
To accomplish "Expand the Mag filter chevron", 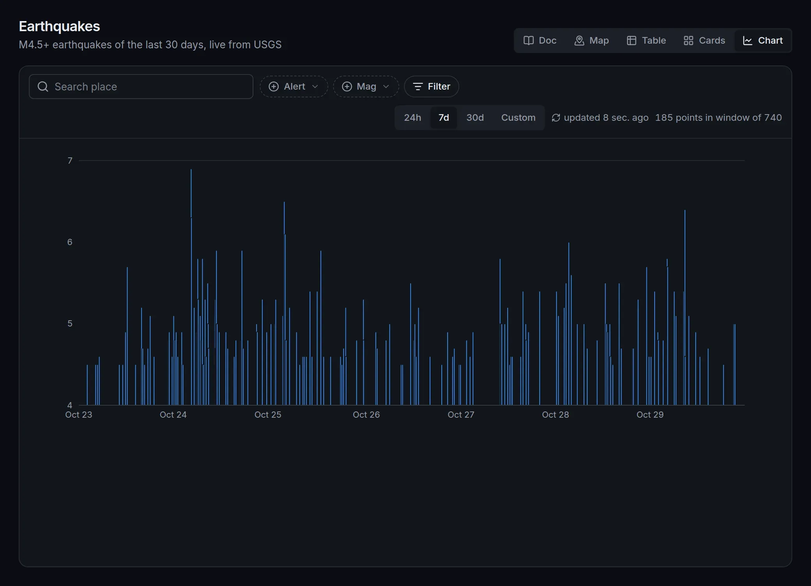I will 386,86.
